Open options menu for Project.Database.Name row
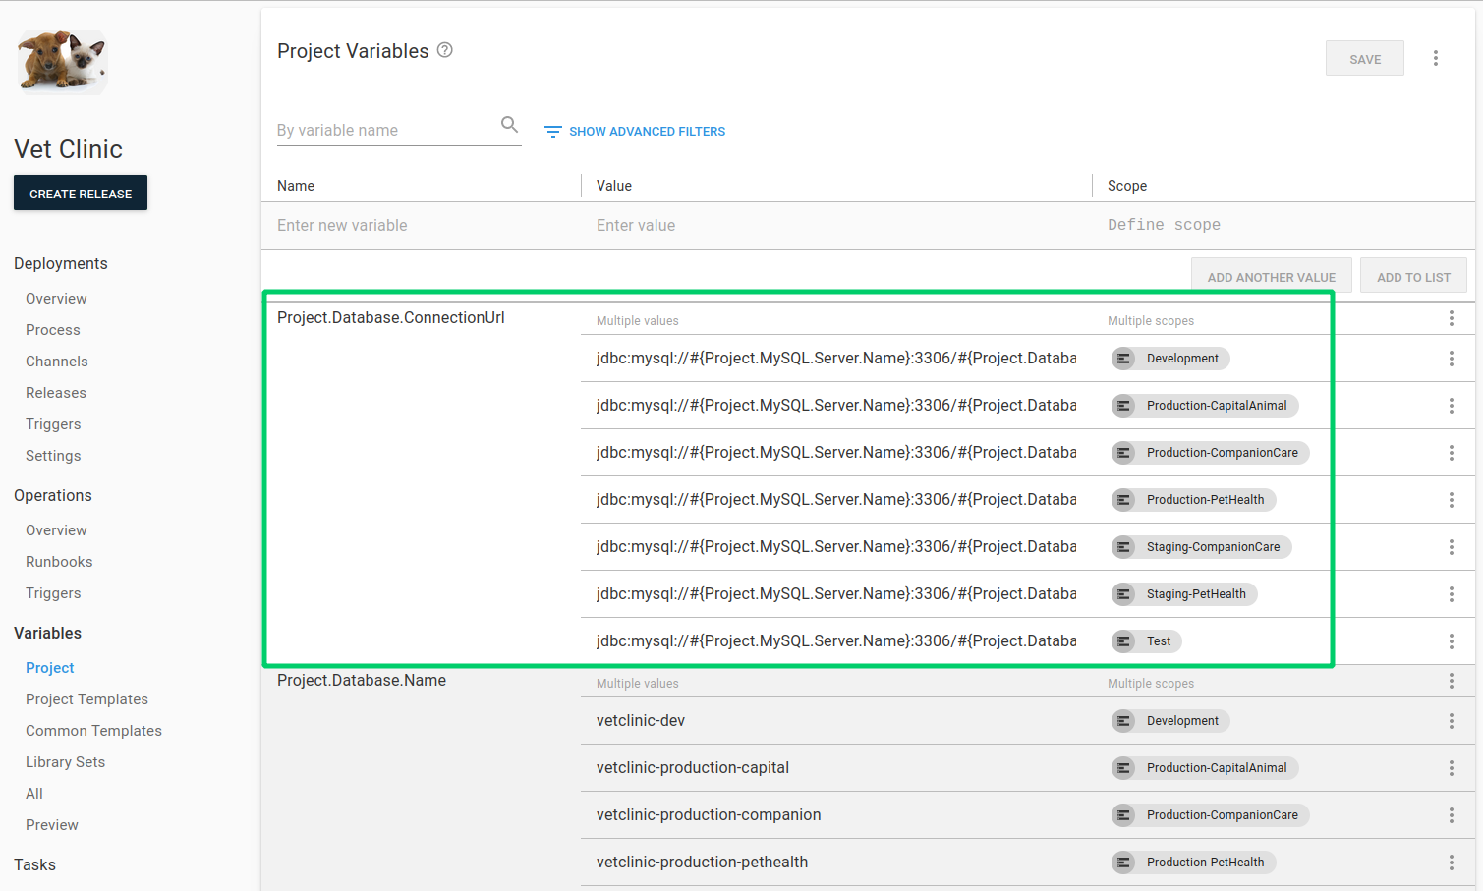The image size is (1483, 891). [x=1452, y=680]
